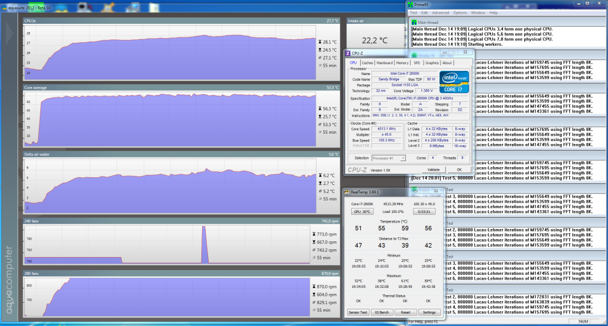
Task: Click the Level 3 cache value 8 MBytes
Action: point(436,146)
